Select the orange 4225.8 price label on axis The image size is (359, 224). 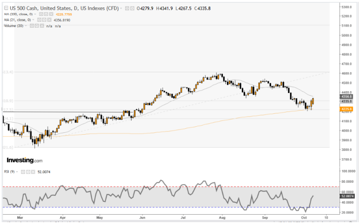pos(347,109)
